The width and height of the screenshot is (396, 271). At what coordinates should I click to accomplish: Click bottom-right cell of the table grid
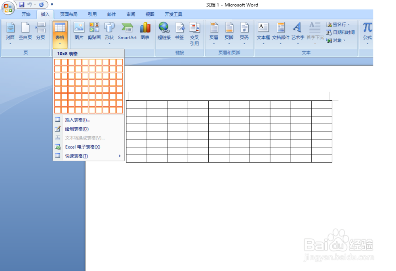(120, 110)
